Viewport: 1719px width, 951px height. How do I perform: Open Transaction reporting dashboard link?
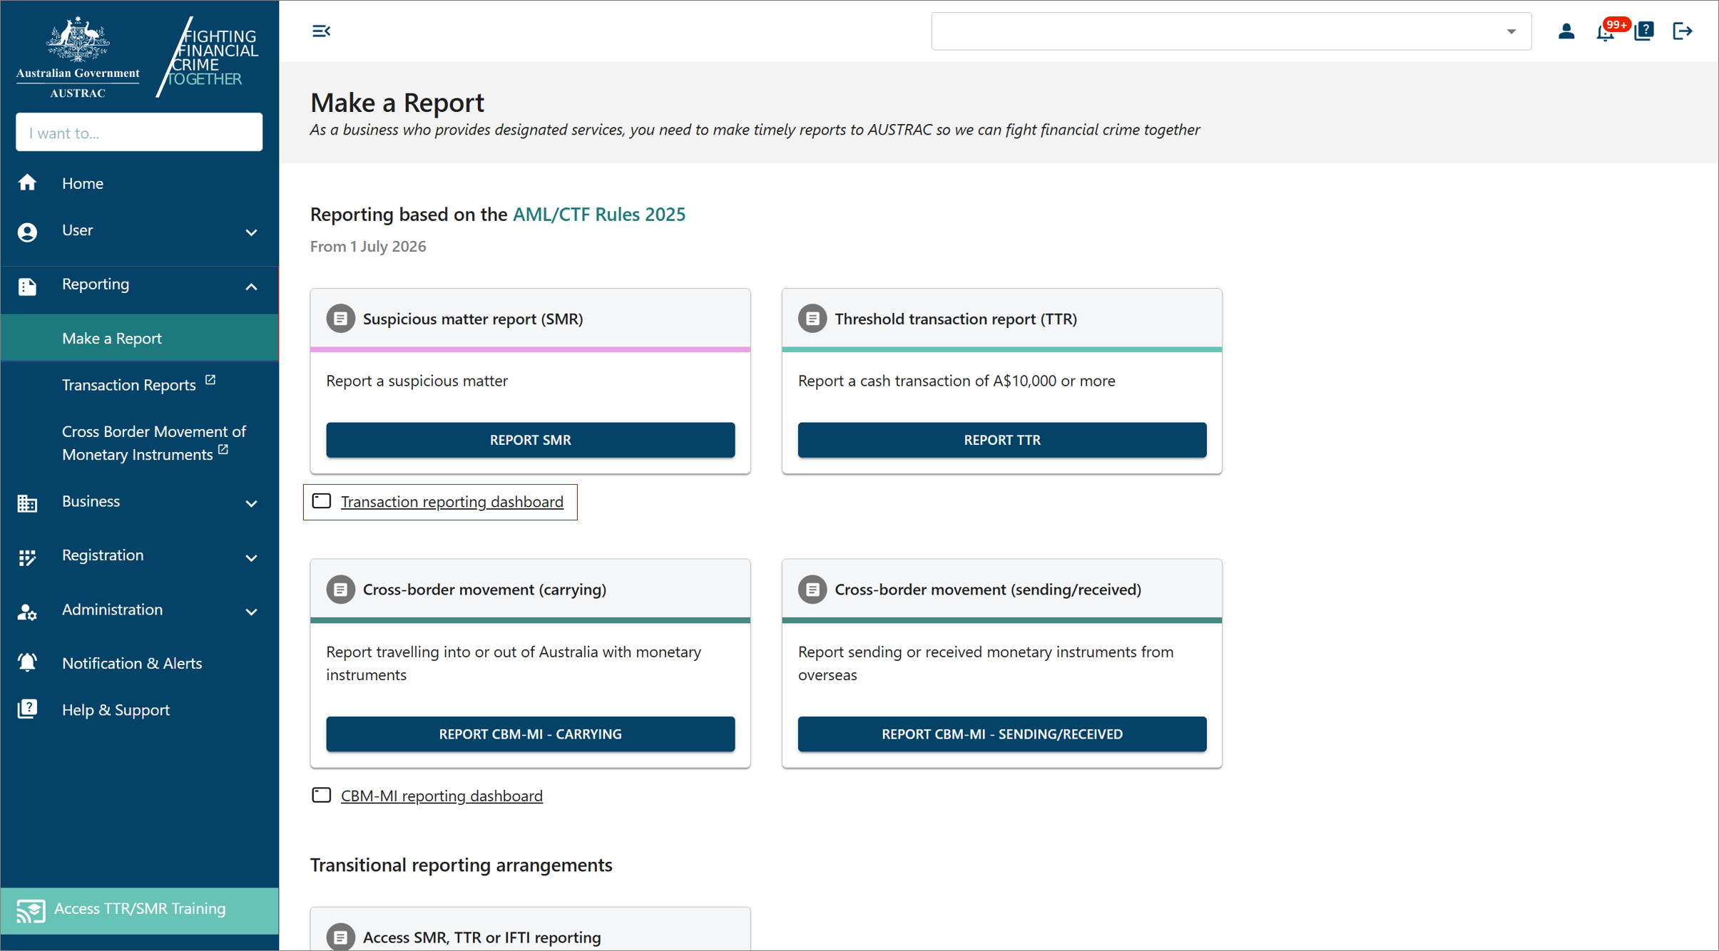(452, 501)
